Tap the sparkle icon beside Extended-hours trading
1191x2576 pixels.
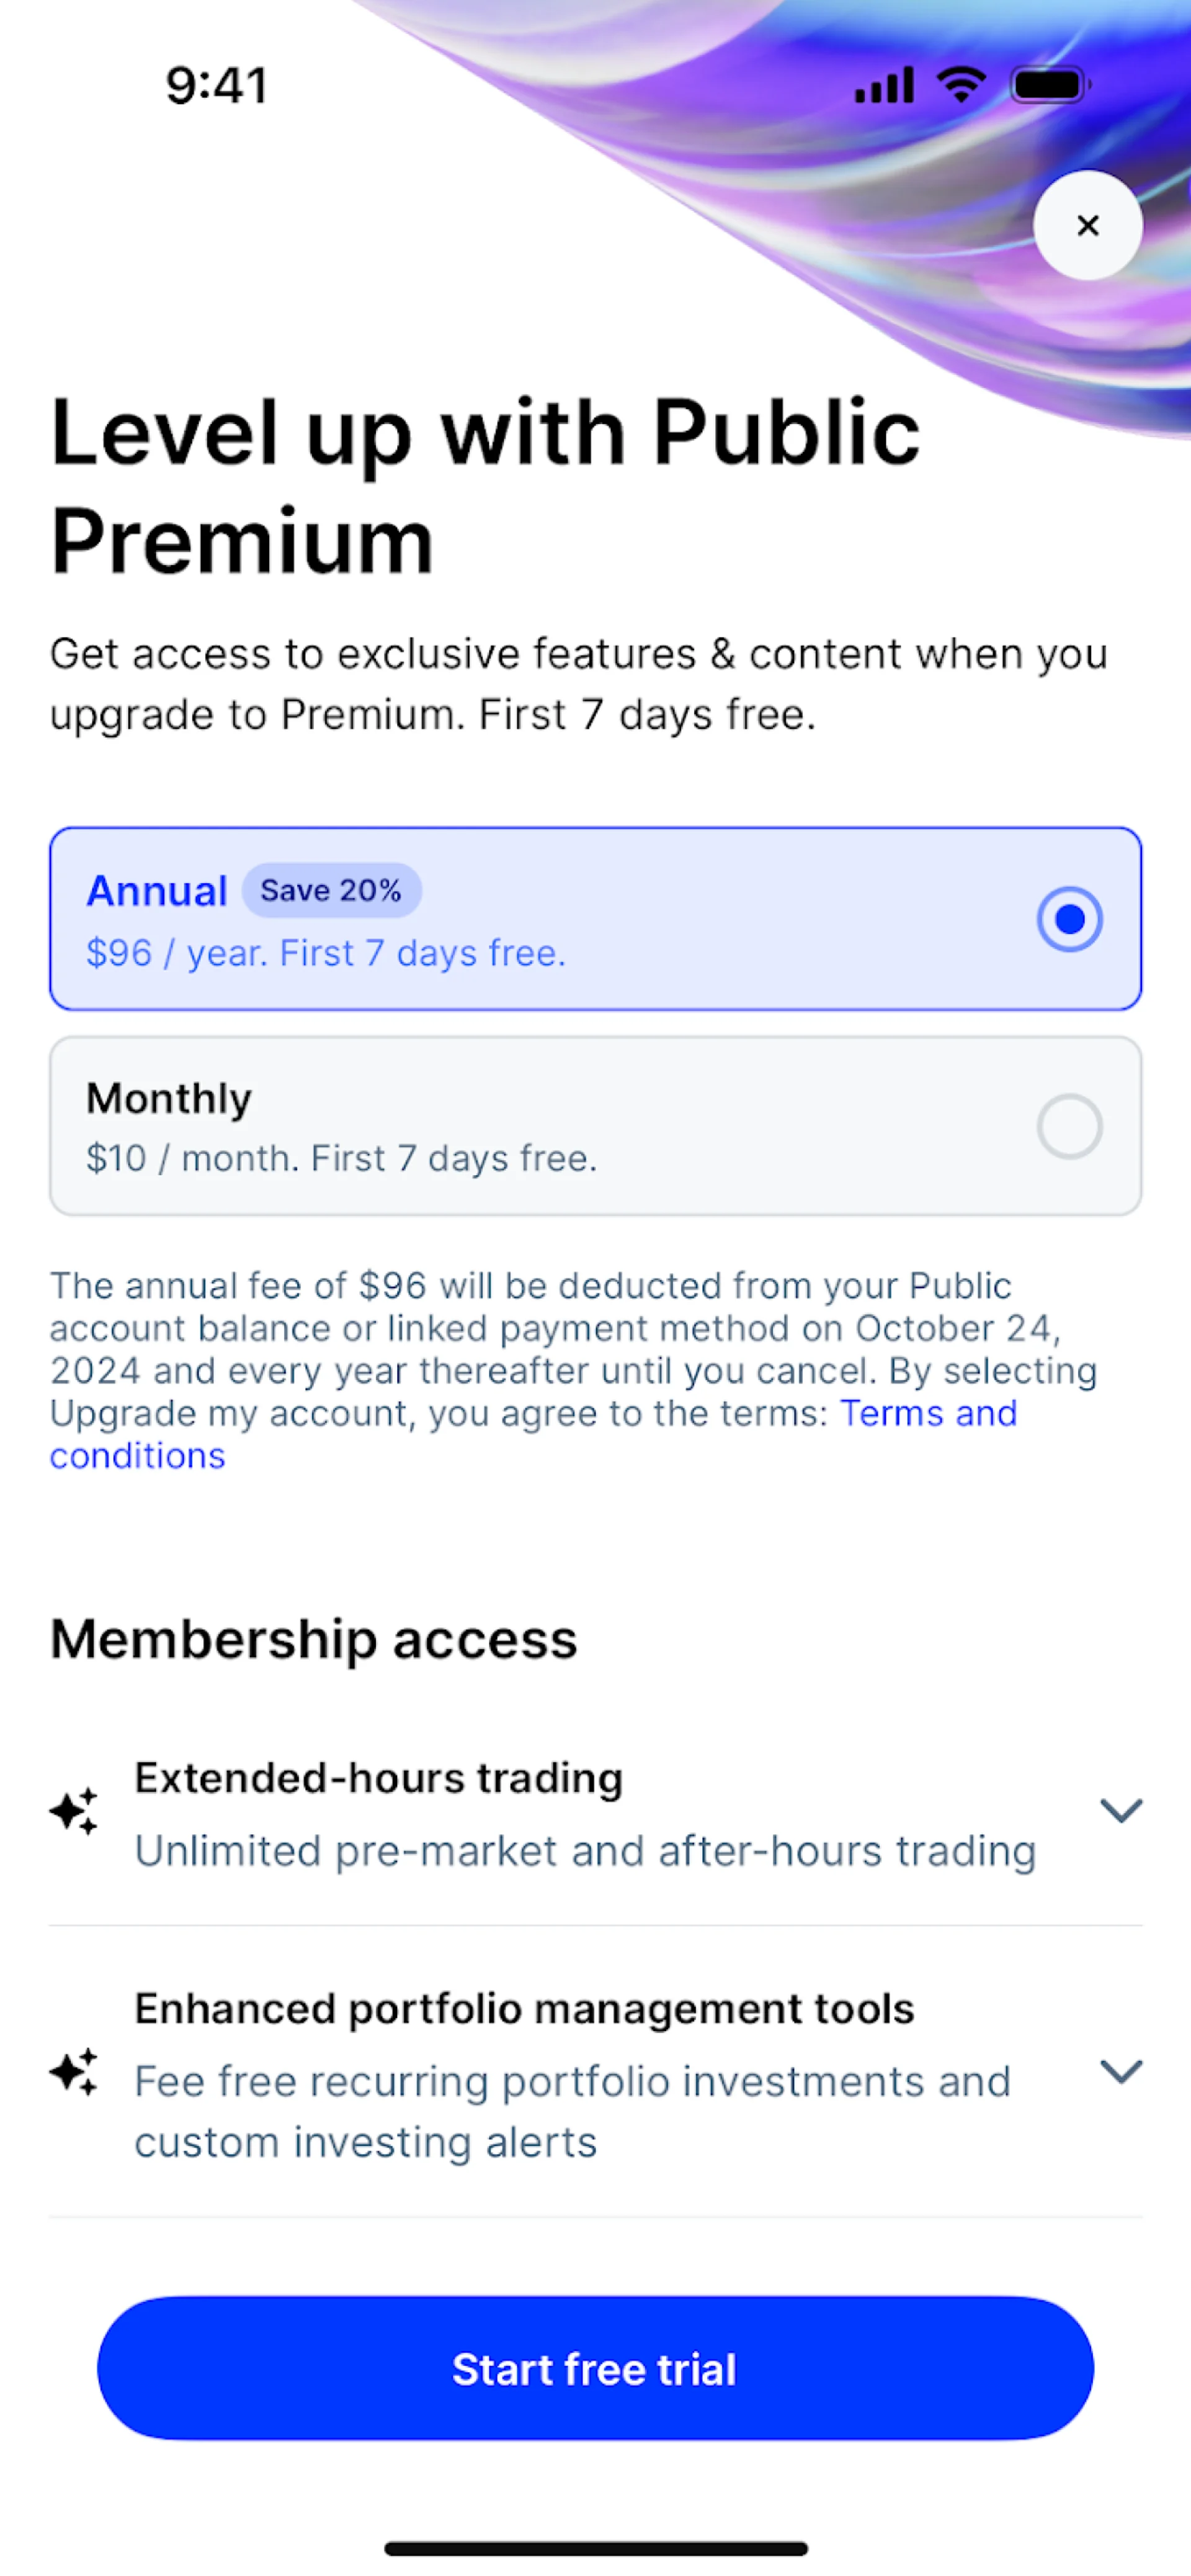[x=74, y=1811]
